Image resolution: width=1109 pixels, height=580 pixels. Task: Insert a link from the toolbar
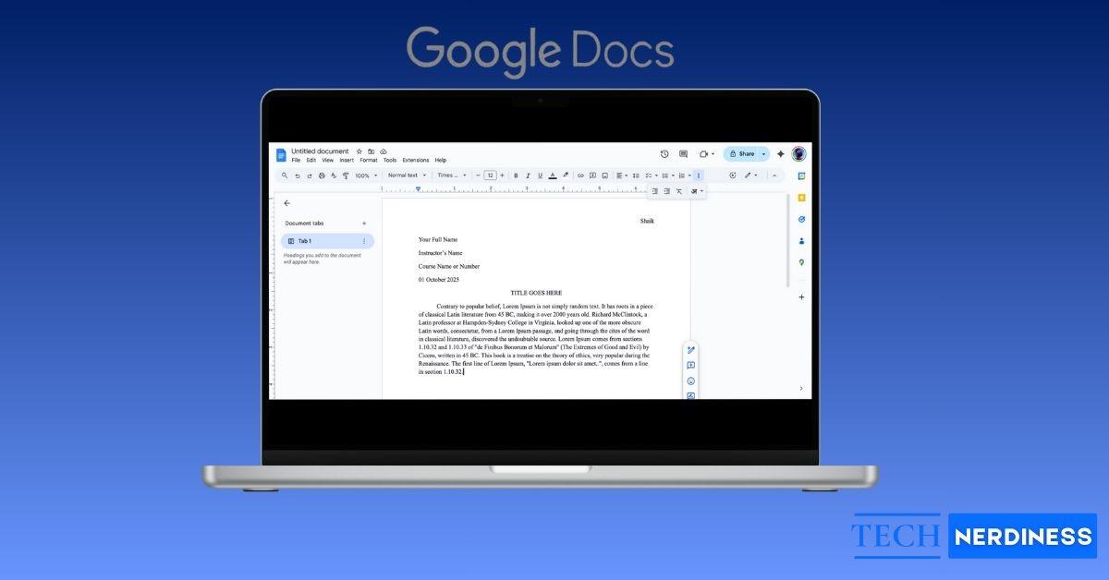point(580,175)
